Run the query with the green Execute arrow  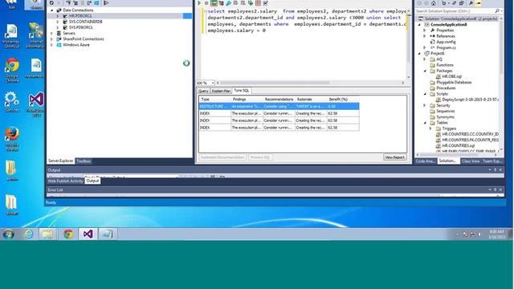click(x=199, y=3)
